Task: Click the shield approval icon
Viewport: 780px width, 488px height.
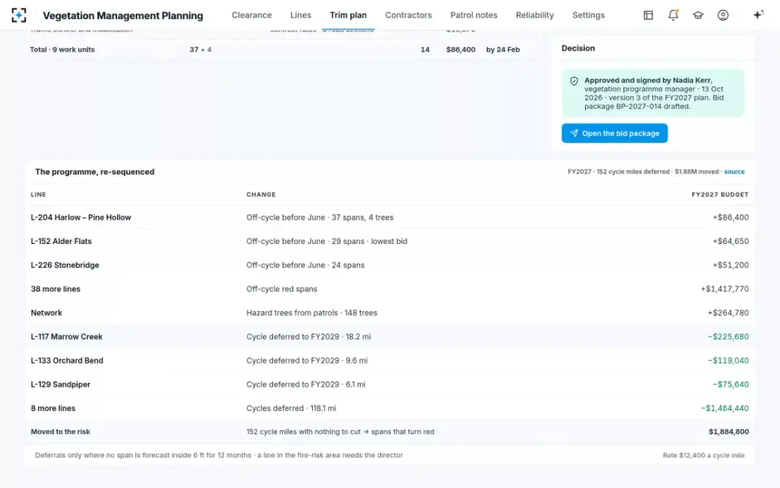Action: click(x=574, y=81)
